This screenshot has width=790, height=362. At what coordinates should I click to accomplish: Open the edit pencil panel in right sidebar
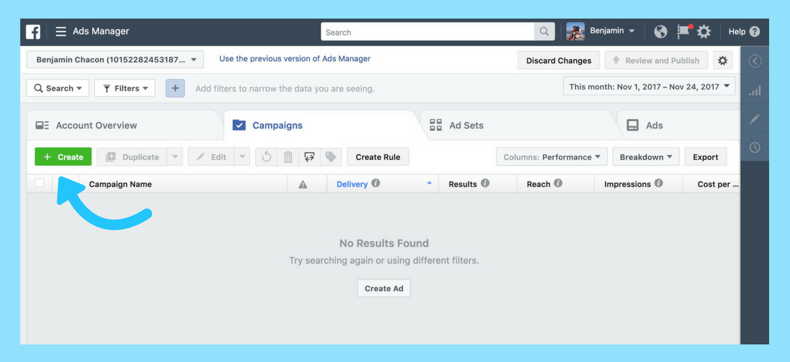coord(755,119)
